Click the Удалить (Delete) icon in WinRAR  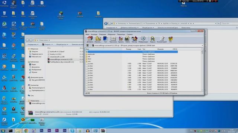[120, 40]
